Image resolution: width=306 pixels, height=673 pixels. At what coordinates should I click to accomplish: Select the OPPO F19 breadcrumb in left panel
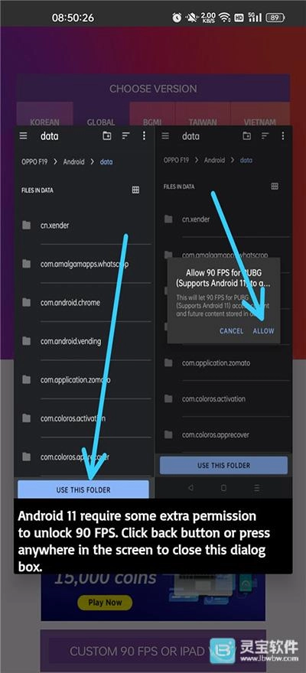pyautogui.click(x=34, y=162)
